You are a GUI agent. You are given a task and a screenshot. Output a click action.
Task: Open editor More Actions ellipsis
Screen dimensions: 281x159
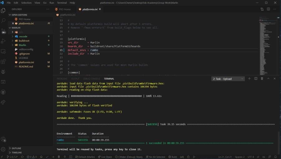pyautogui.click(x=274, y=9)
